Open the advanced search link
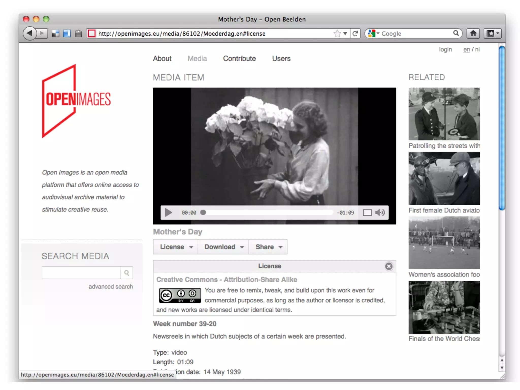This screenshot has height=390, width=520. pyautogui.click(x=110, y=287)
